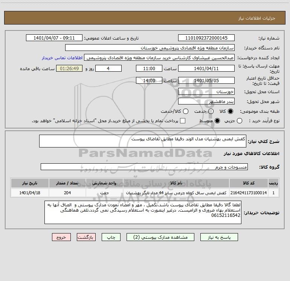Viewport: 290px width, 281px height.
Task: Click the quantity cell 204
Action: [x=67, y=193]
